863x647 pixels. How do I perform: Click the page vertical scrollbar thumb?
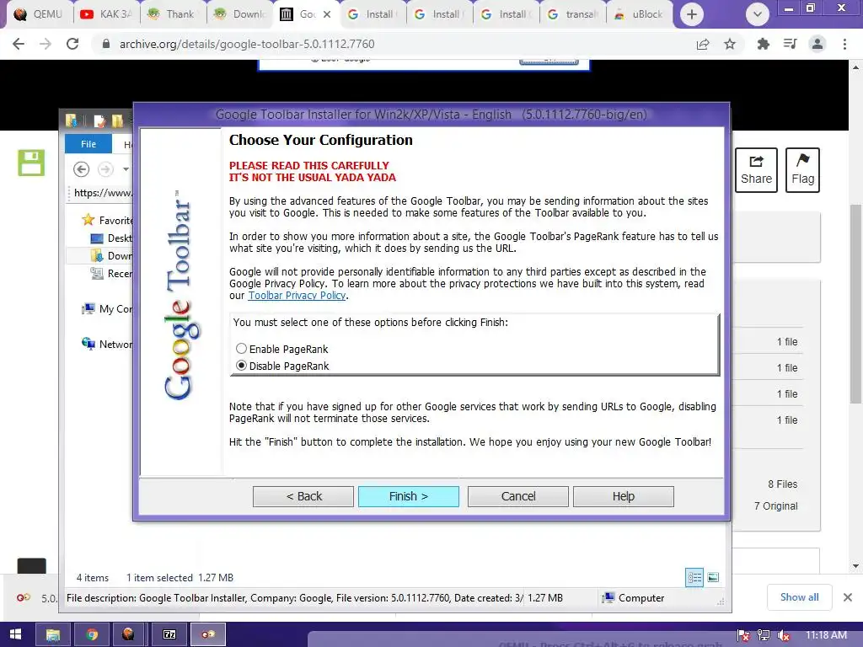pos(855,303)
